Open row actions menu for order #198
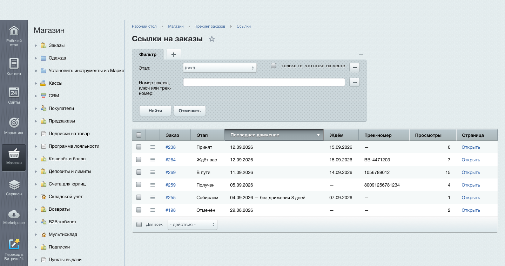The width and height of the screenshot is (505, 266). [x=153, y=210]
